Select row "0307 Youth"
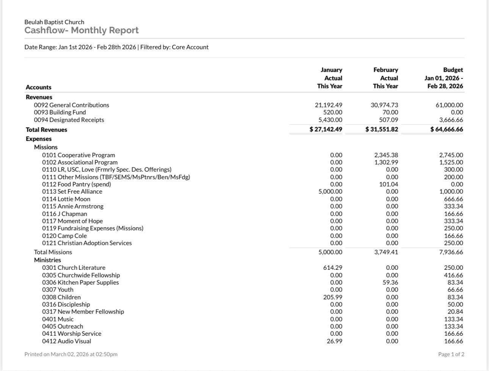The image size is (489, 371). click(244, 290)
